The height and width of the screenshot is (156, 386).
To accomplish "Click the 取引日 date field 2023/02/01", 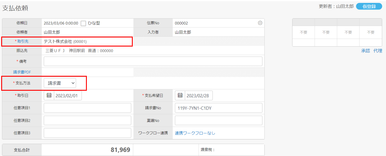I will [x=68, y=95].
